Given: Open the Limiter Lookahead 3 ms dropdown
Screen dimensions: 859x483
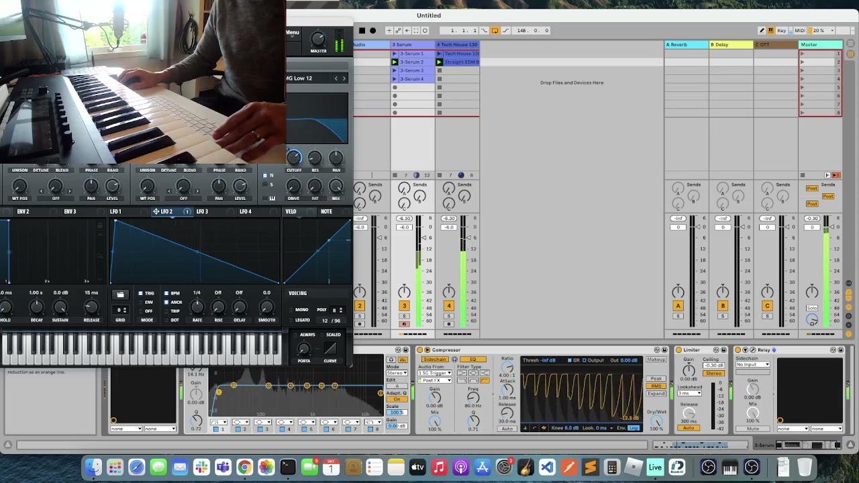Looking at the screenshot, I should (x=690, y=393).
